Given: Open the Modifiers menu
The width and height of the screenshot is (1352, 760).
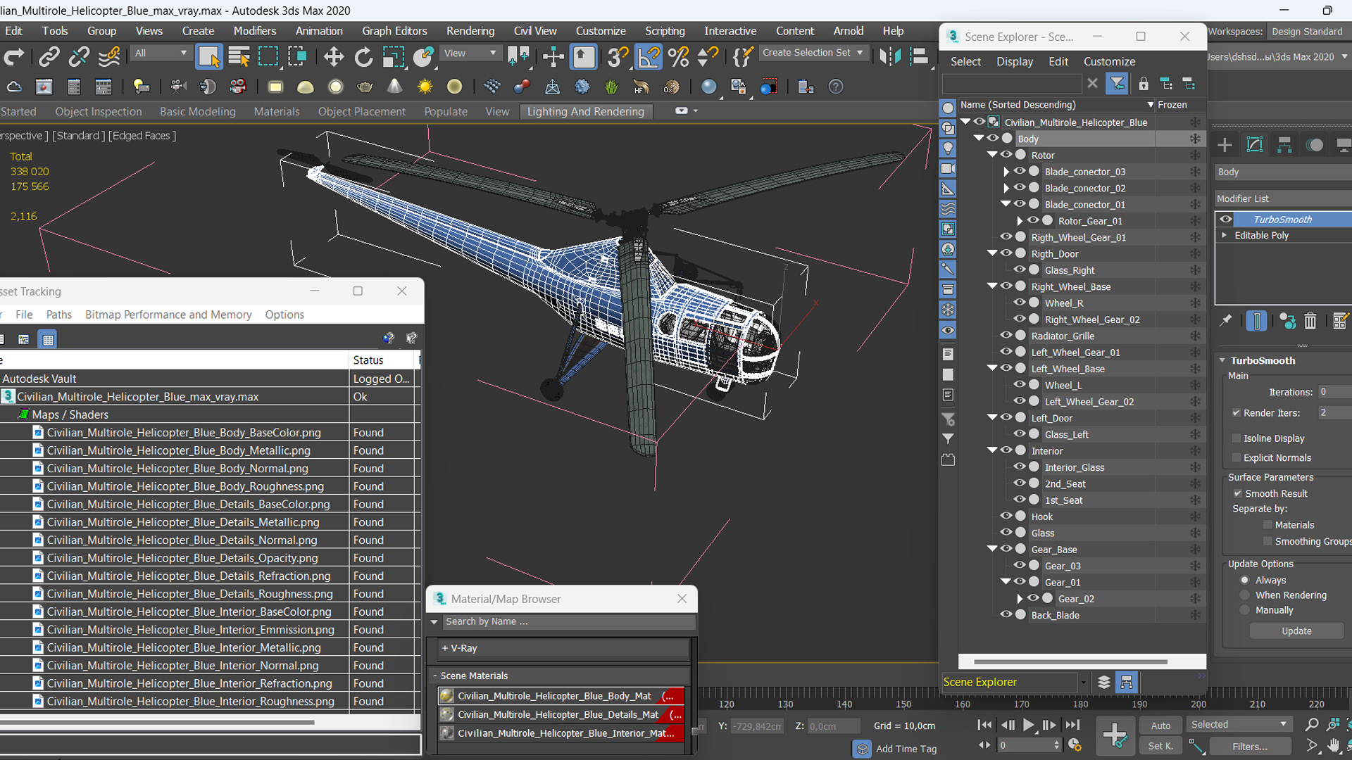Looking at the screenshot, I should pos(254,31).
